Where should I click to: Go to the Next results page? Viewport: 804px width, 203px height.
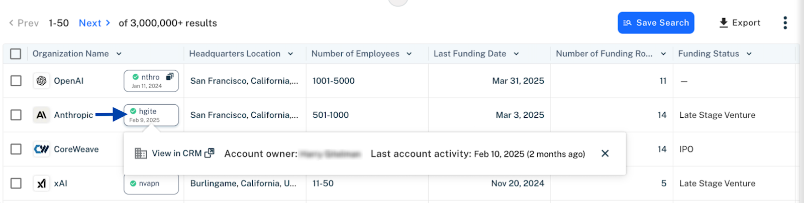(94, 23)
